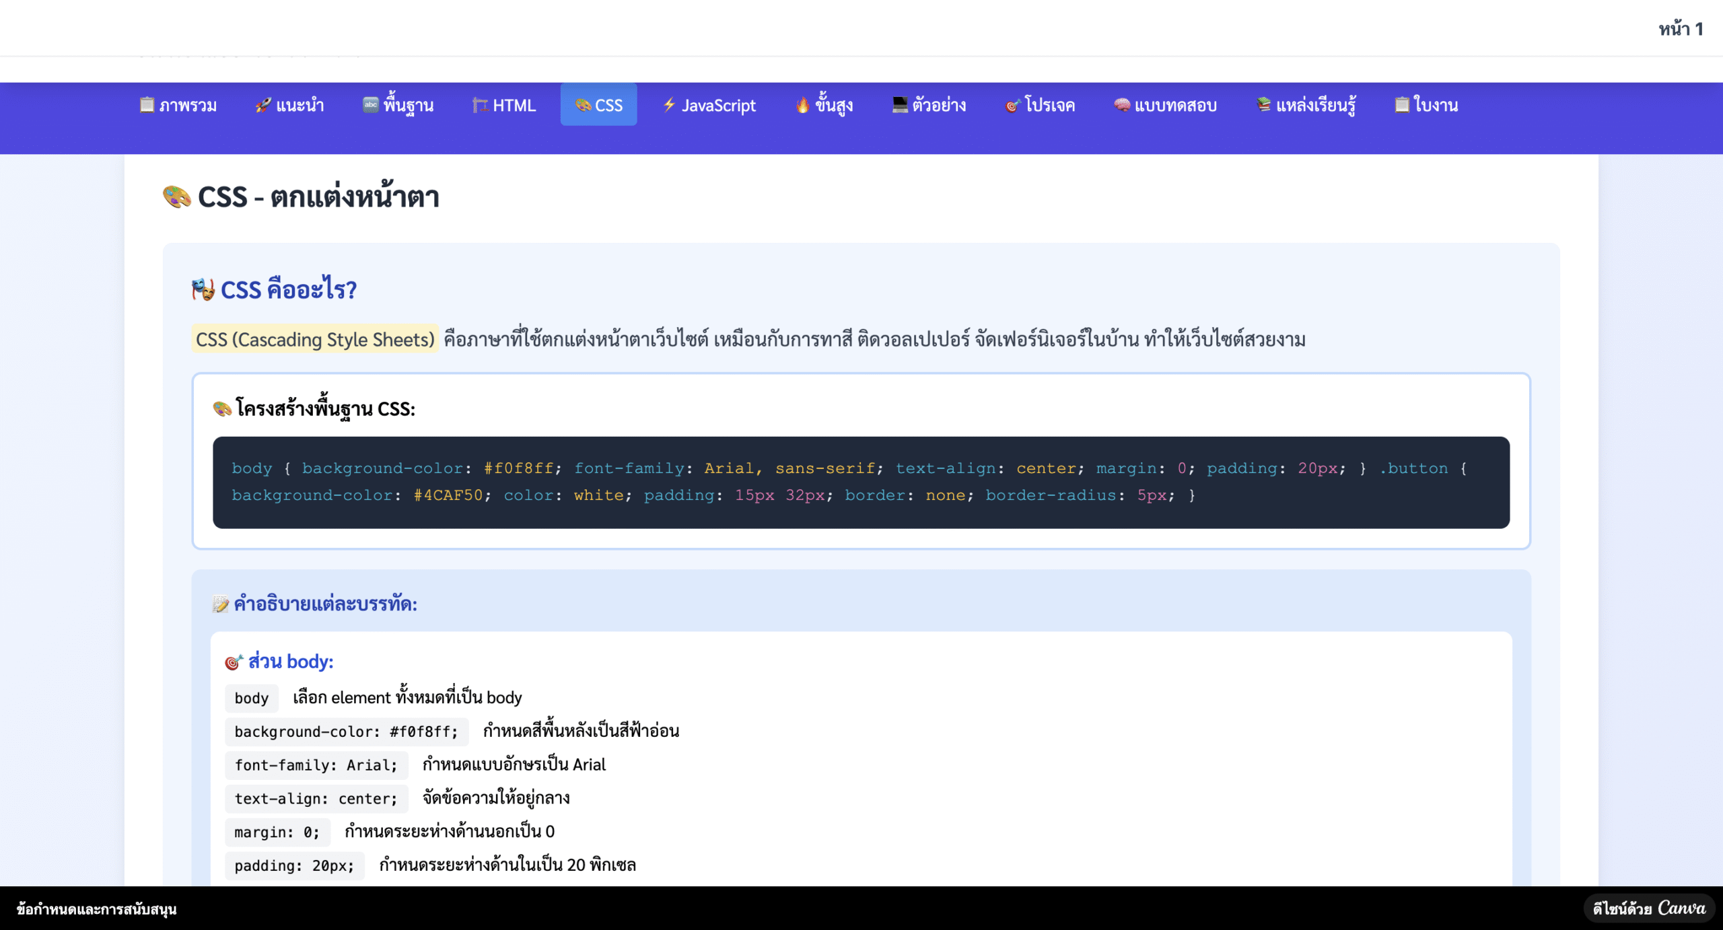Click the laptop icon on ตัวอย่าง tab
The width and height of the screenshot is (1723, 930).
[x=900, y=105]
